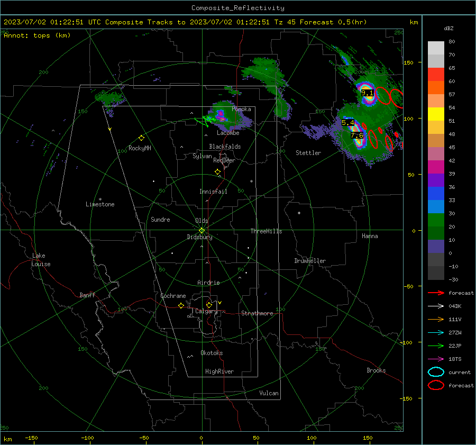Click the Sundre town label
Viewport: 476px width, 445px height.
[x=160, y=220]
